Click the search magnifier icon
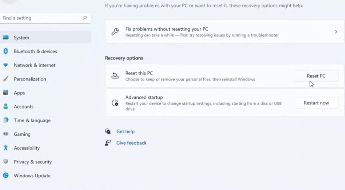The height and width of the screenshot is (190, 345). click(x=85, y=18)
